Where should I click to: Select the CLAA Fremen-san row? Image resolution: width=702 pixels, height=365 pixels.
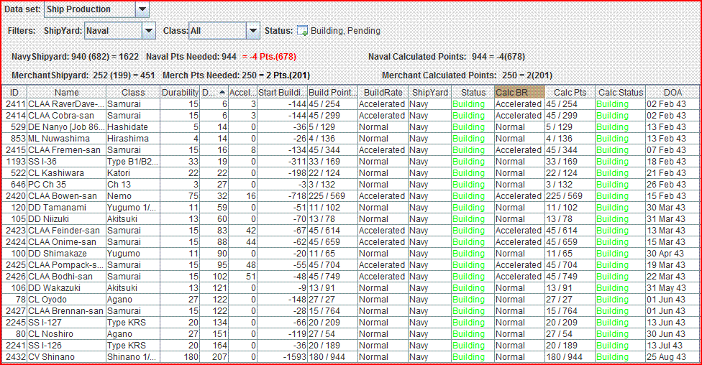point(351,150)
